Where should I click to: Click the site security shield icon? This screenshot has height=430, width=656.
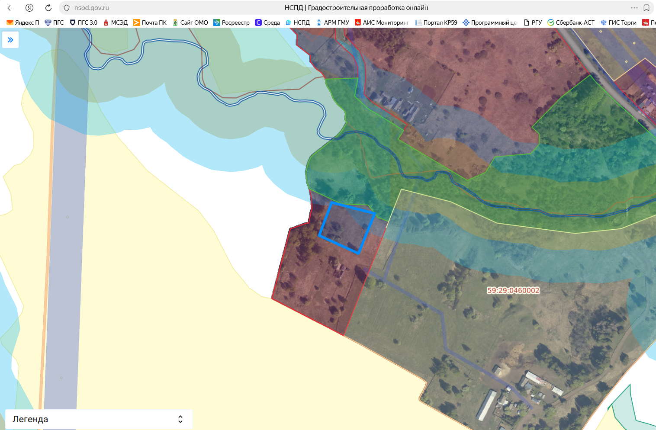pyautogui.click(x=67, y=8)
